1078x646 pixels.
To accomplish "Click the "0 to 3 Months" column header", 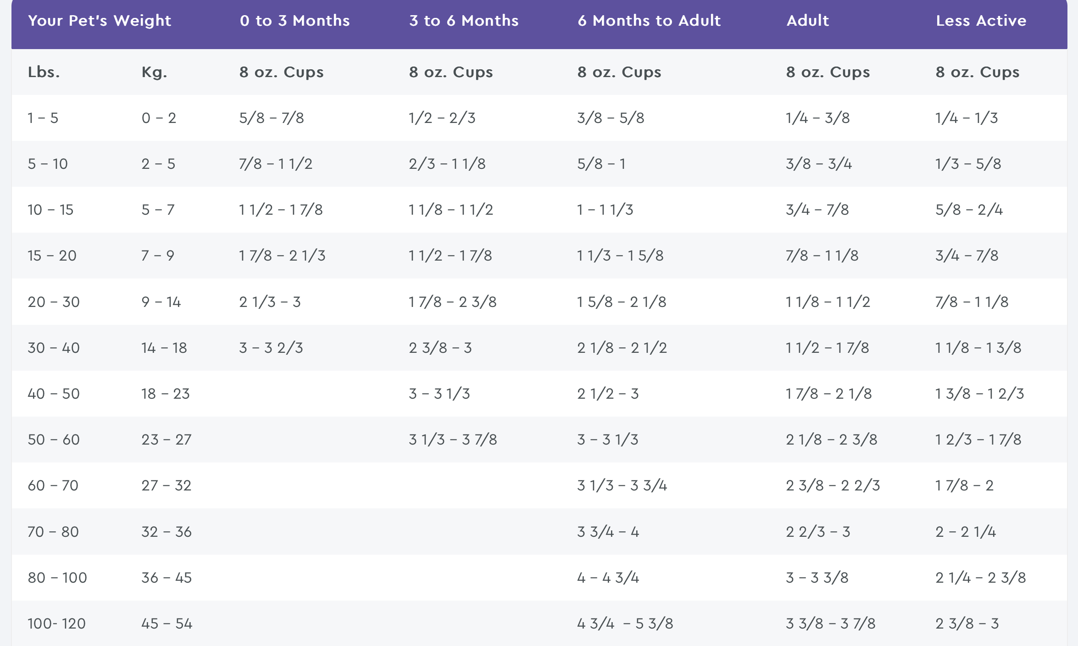I will (x=295, y=21).
